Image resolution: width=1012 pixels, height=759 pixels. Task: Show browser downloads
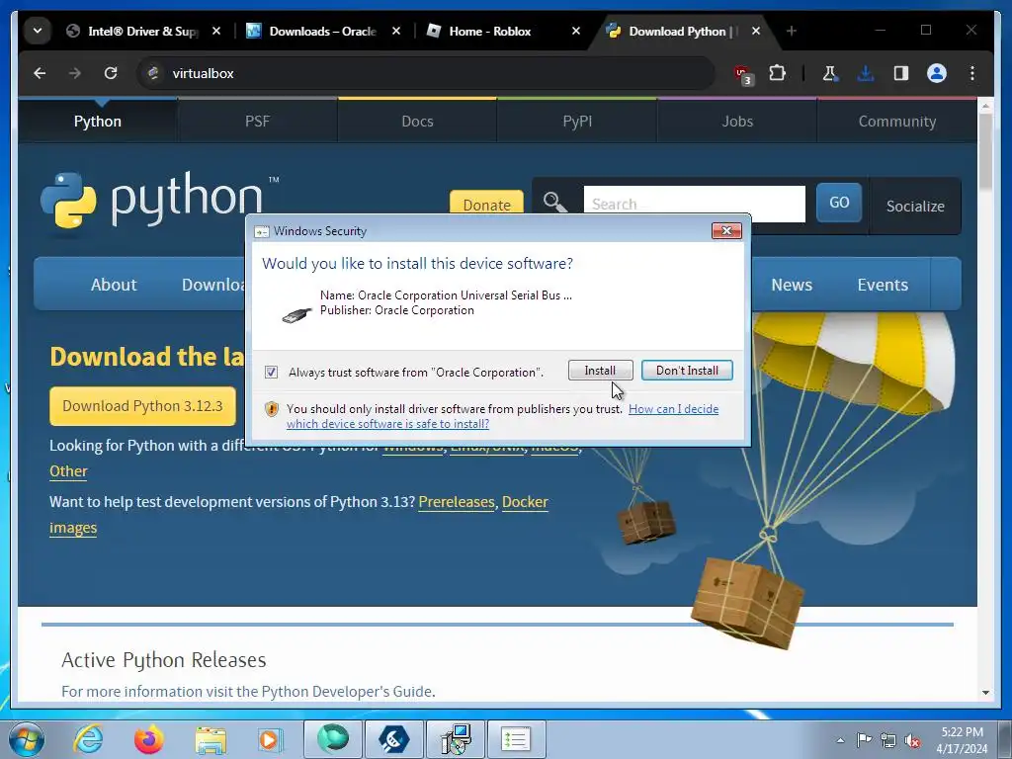click(866, 73)
